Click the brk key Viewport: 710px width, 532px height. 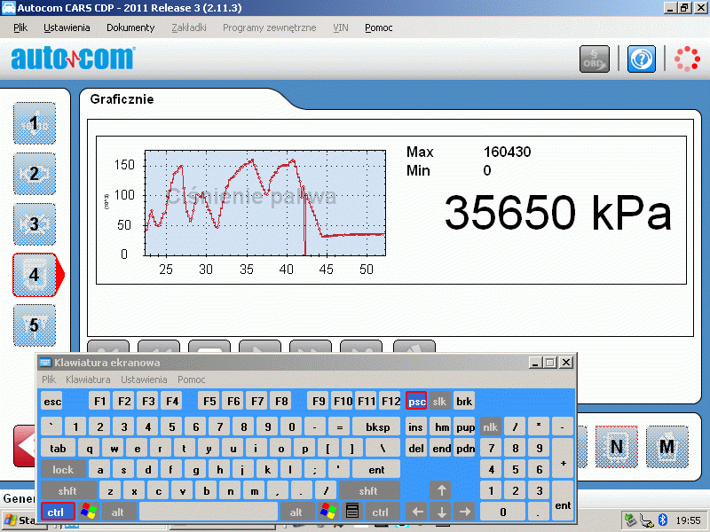[x=464, y=401]
